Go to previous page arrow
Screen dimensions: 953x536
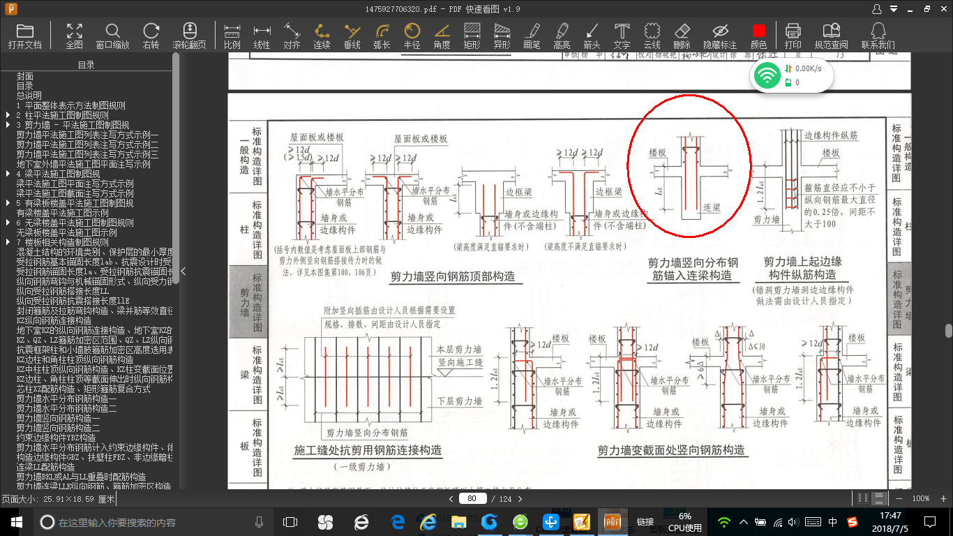[x=451, y=499]
